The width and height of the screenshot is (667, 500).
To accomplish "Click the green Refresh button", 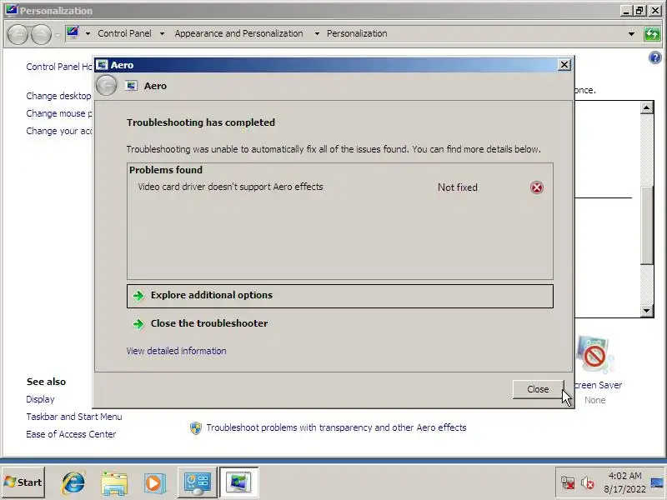I will 652,33.
